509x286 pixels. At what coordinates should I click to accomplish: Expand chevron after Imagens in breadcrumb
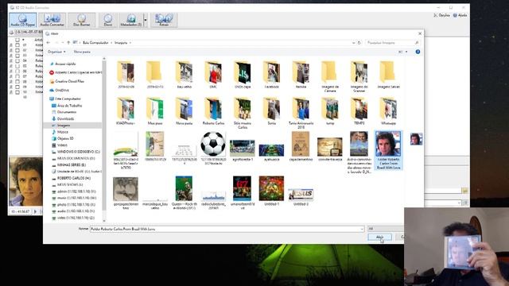(x=130, y=42)
